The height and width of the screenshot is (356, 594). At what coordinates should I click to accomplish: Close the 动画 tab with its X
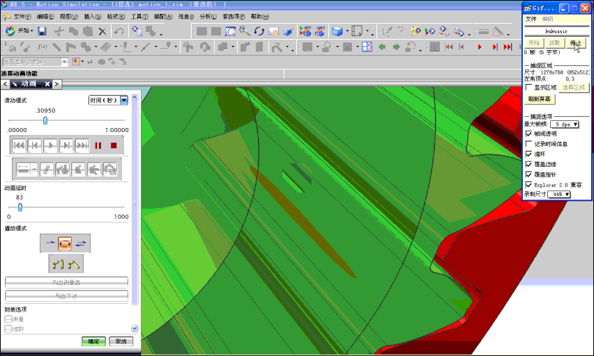[47, 84]
